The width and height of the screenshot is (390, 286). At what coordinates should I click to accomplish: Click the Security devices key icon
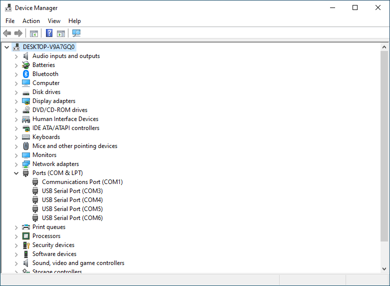pos(26,245)
